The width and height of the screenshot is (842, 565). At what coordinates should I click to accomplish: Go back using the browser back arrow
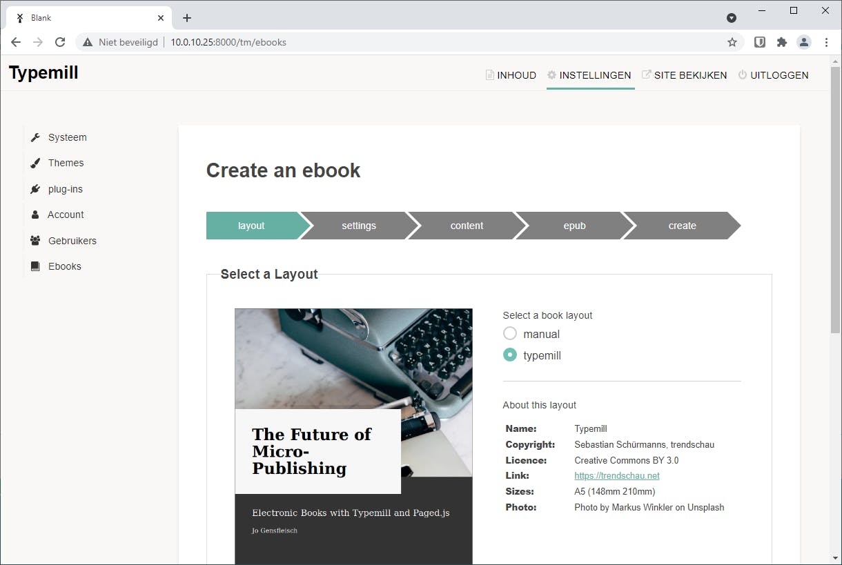16,42
